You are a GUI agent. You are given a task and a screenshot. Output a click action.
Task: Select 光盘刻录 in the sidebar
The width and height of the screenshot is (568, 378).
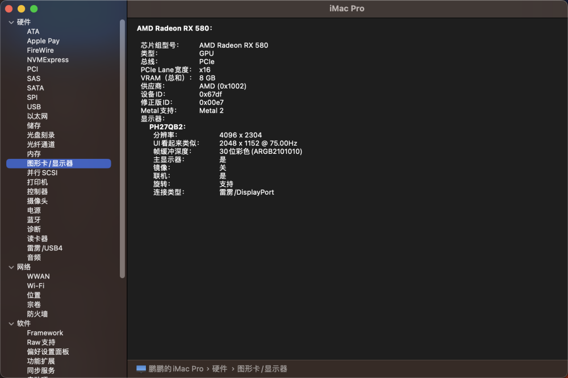pyautogui.click(x=41, y=136)
